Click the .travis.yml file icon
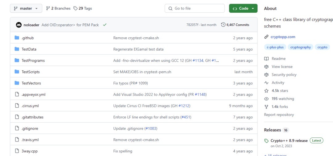 [x=17, y=139]
